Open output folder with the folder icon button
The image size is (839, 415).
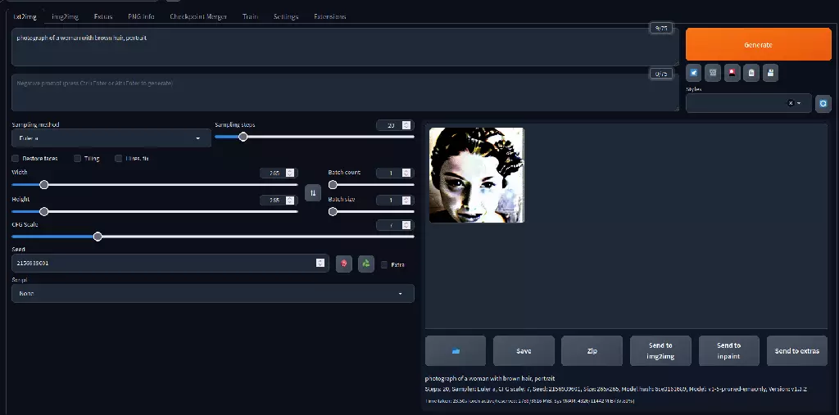click(456, 350)
